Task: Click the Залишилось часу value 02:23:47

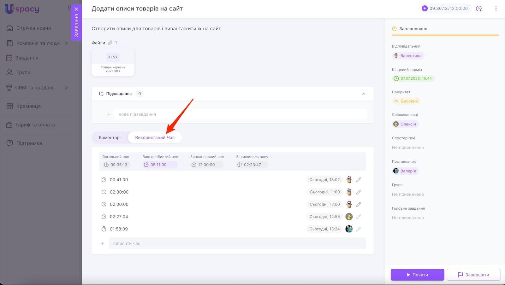Action: click(x=252, y=165)
